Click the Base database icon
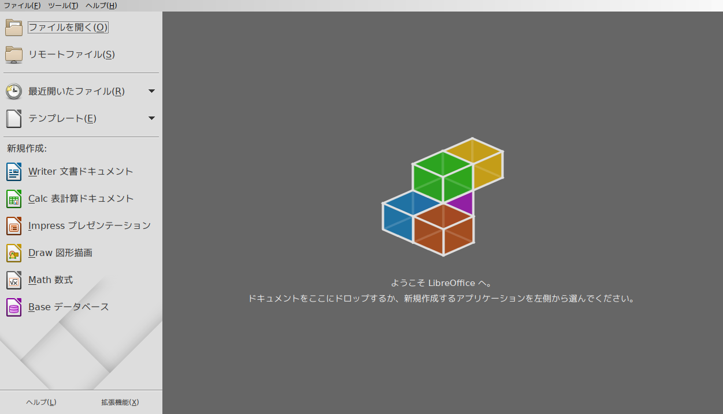The height and width of the screenshot is (414, 723). tap(14, 307)
